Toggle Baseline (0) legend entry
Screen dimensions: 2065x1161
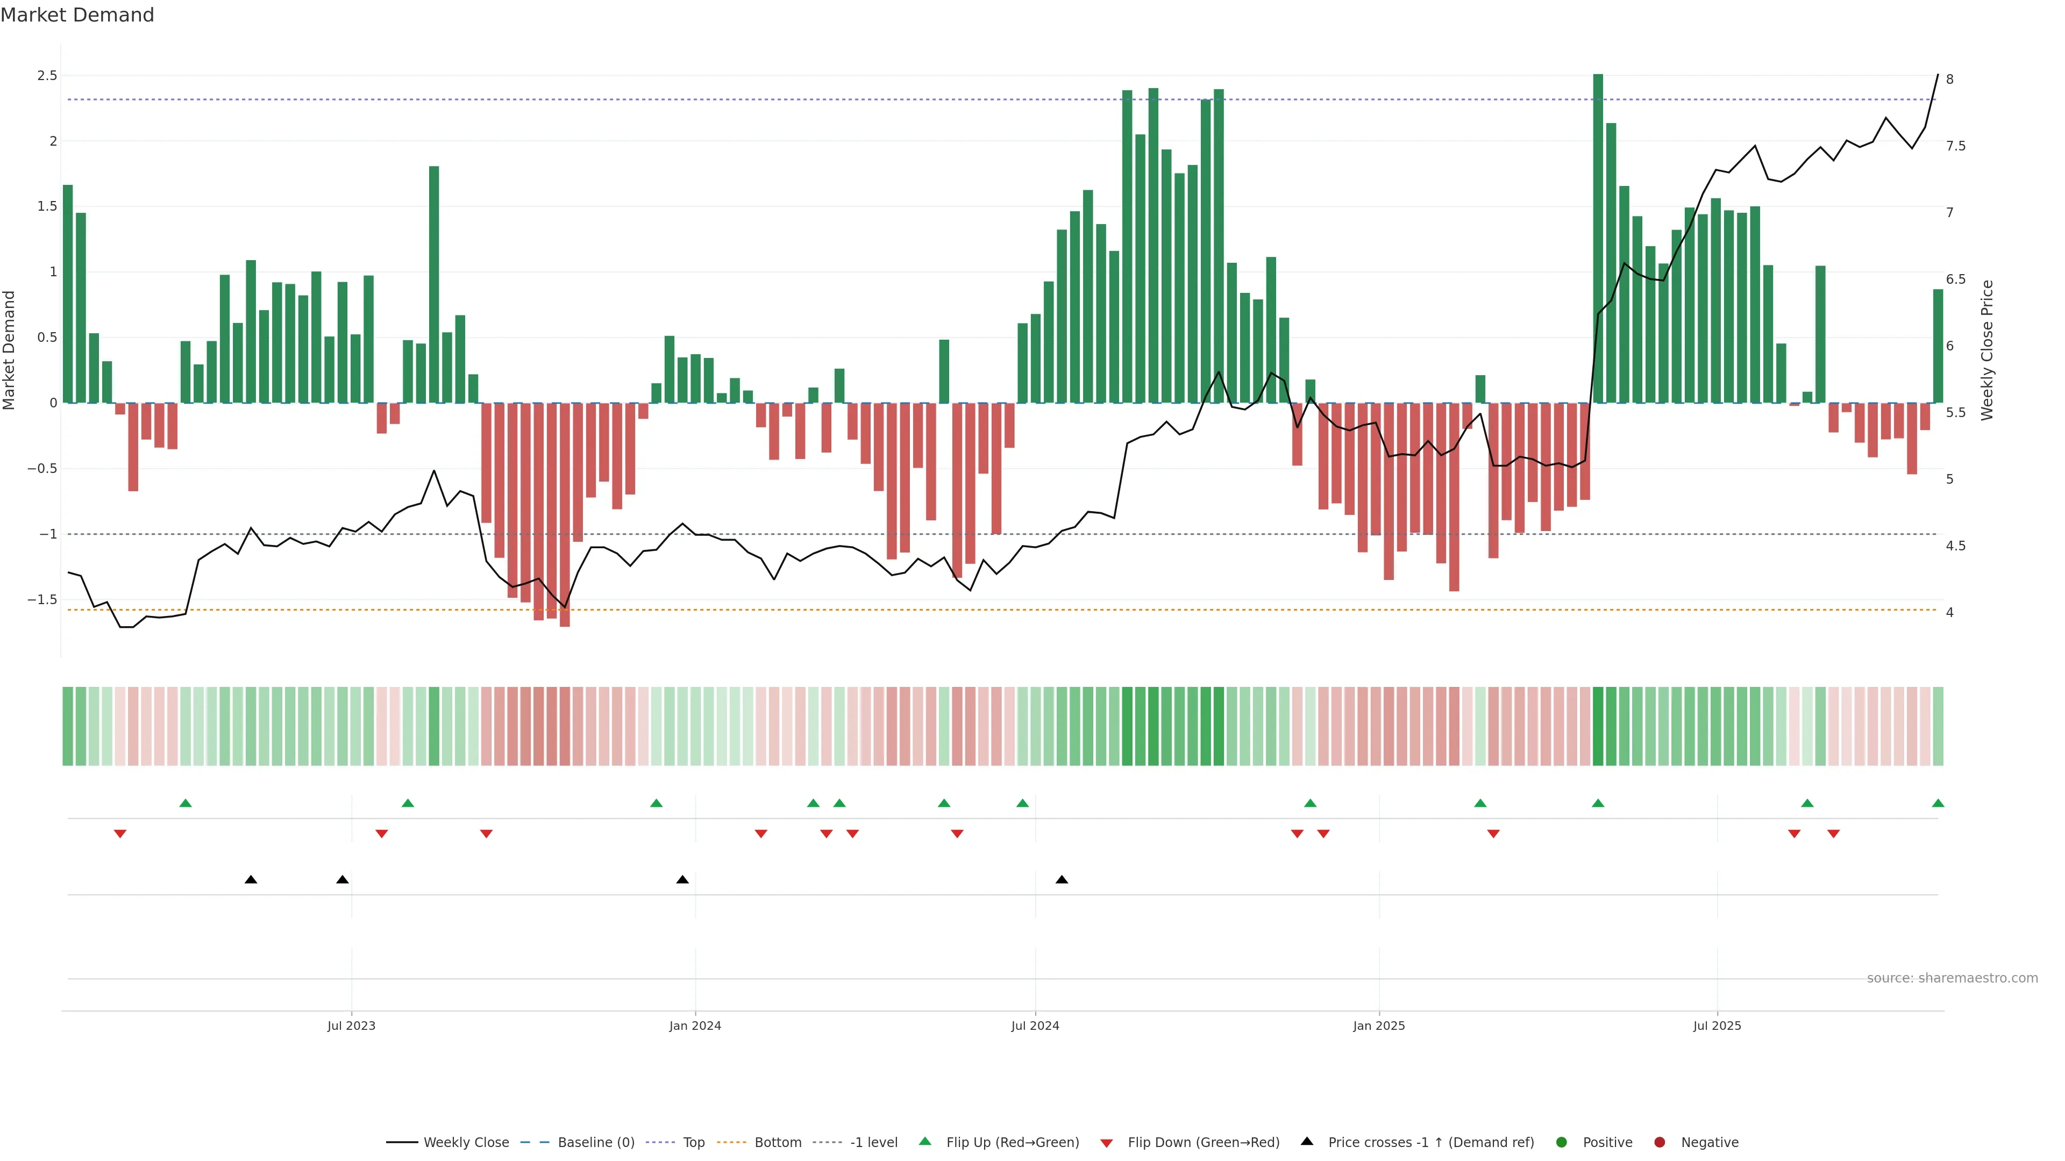[x=596, y=1142]
